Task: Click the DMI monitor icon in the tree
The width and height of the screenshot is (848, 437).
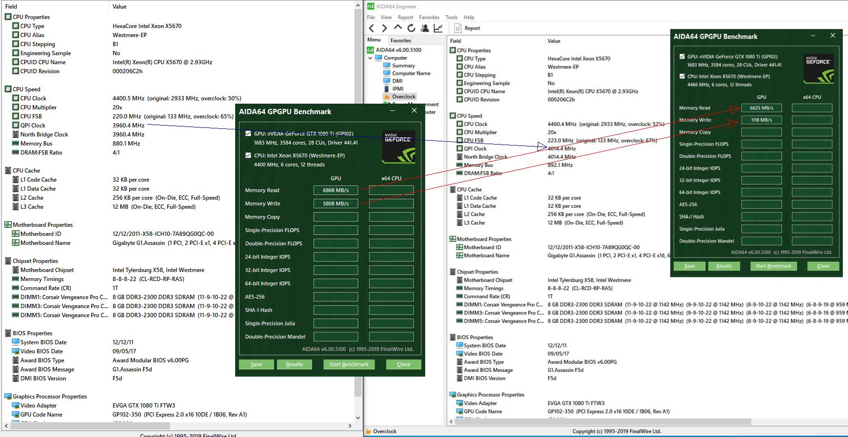Action: (x=387, y=81)
